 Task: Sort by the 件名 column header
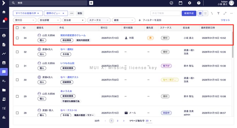[x=62, y=28]
